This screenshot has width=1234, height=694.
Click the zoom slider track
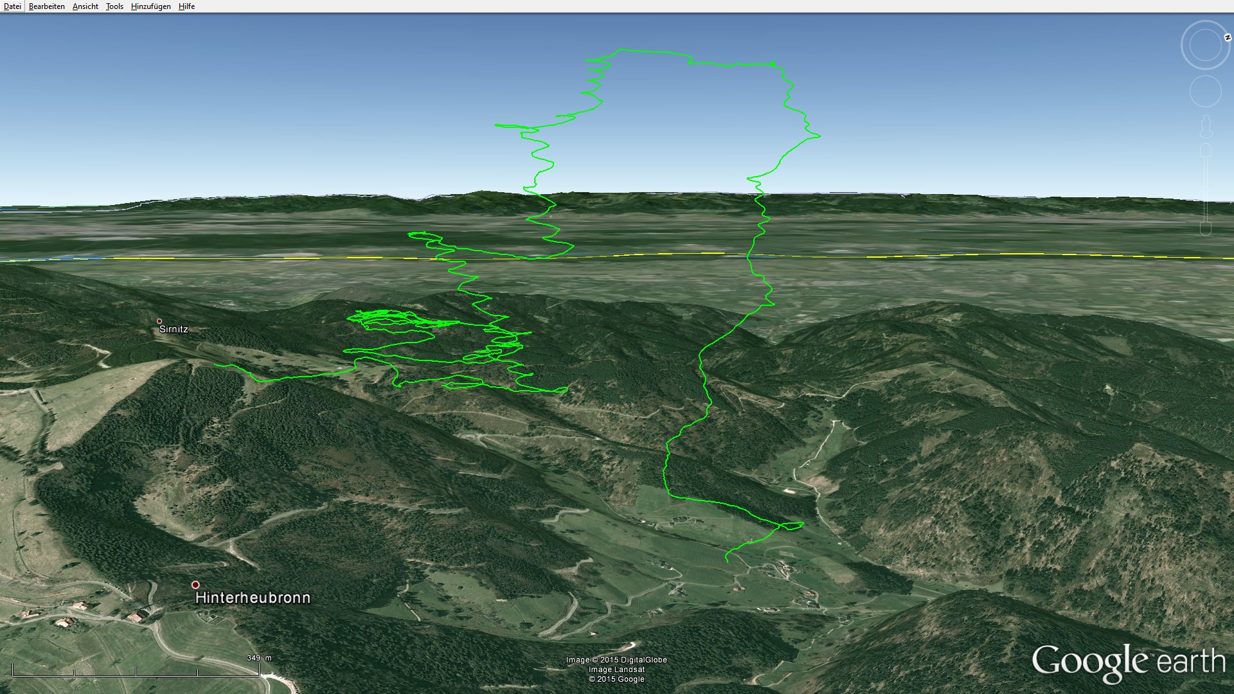coord(1206,190)
